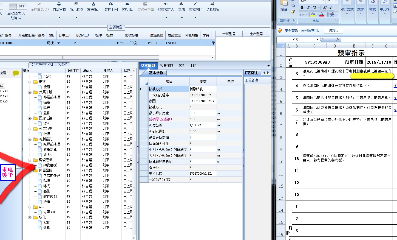Collapse the AOI tree node
This screenshot has height=240, width=397.
point(30,207)
